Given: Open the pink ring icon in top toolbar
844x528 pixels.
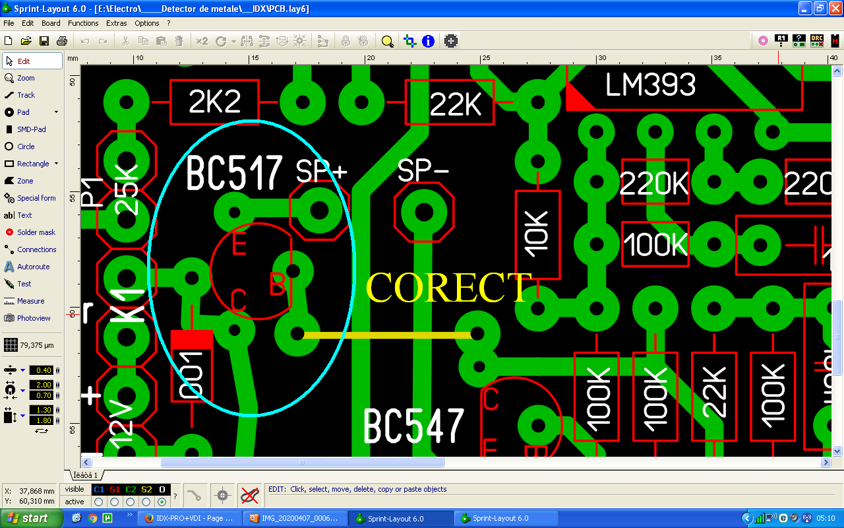Looking at the screenshot, I should [x=763, y=41].
